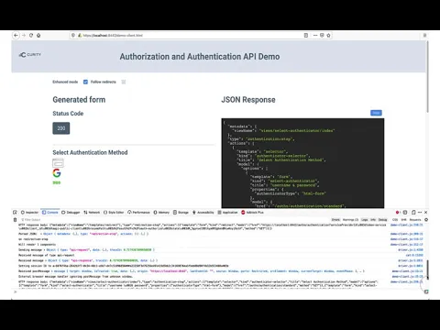Click inside the JSON Response code block
This screenshot has width=440, height=330.
[x=302, y=163]
